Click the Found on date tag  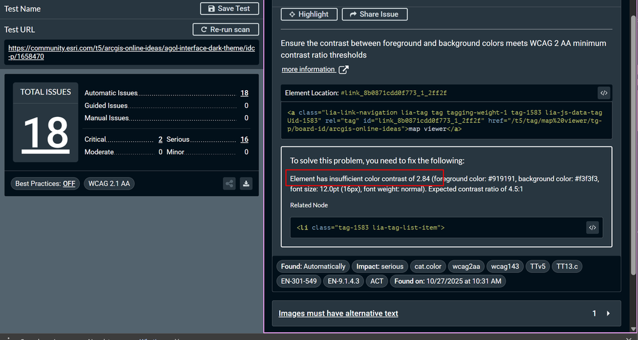point(448,281)
